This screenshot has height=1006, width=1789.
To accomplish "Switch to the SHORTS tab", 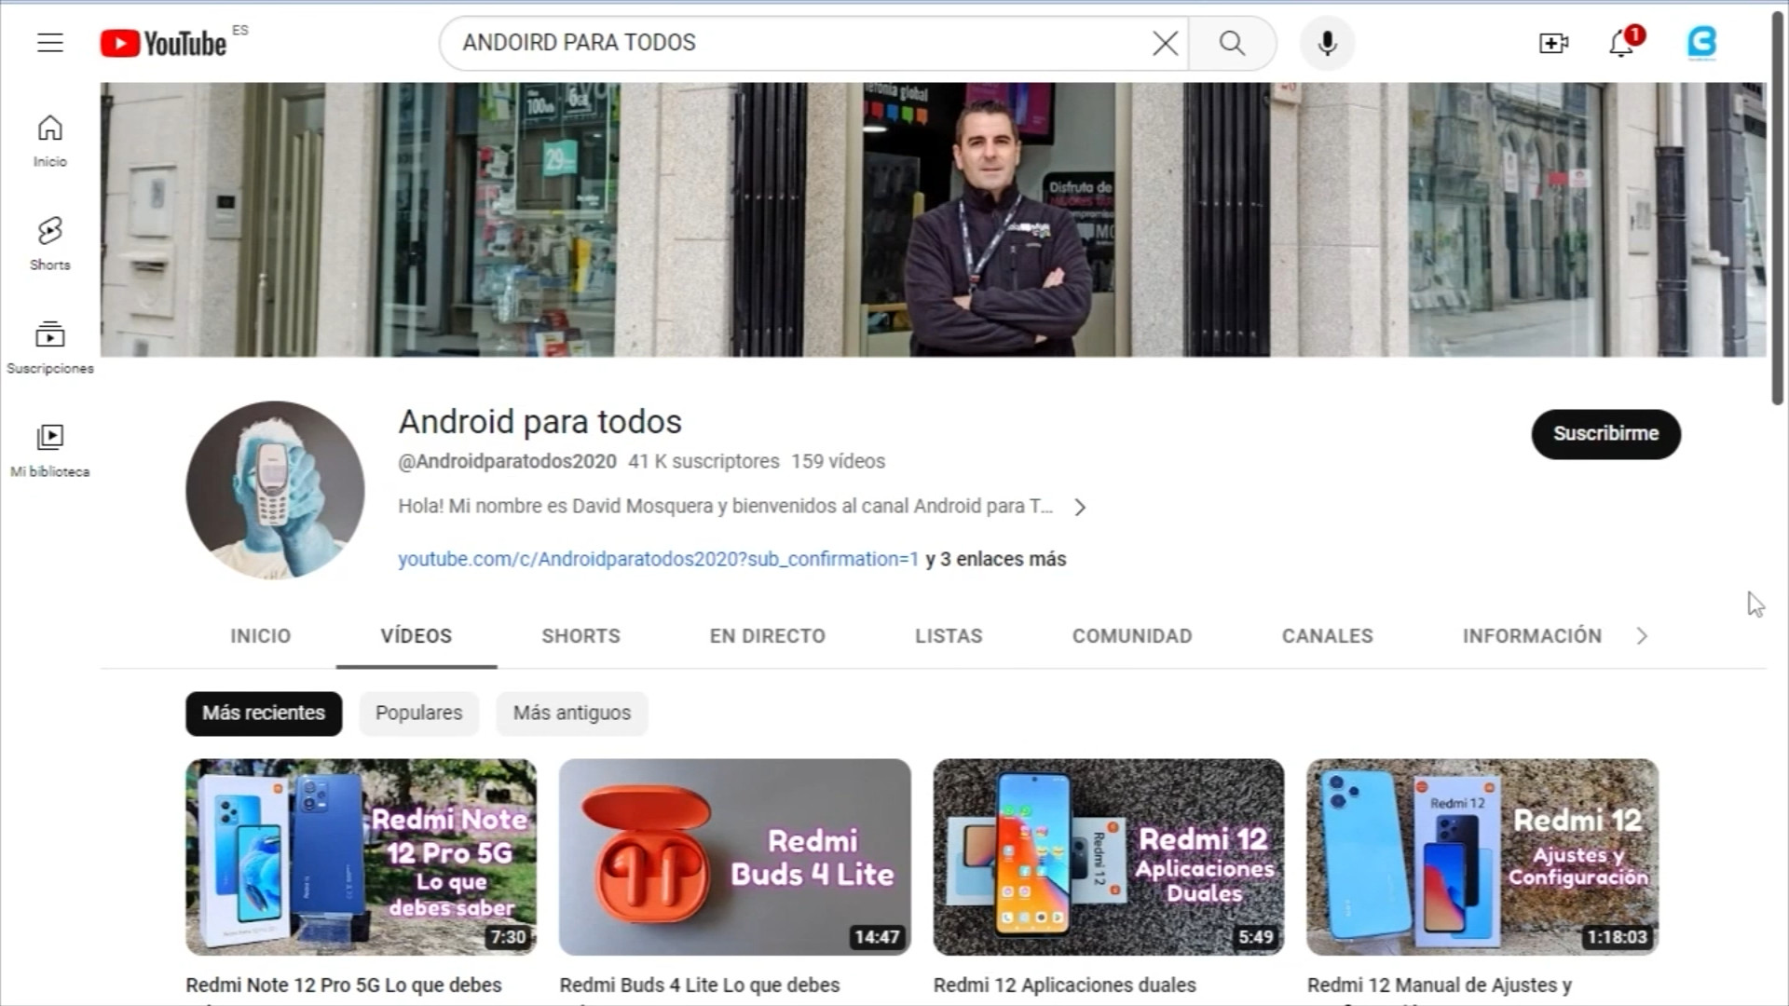I will [x=580, y=635].
